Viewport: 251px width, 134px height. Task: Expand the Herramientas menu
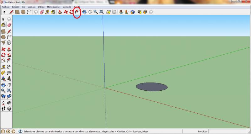(54, 7)
